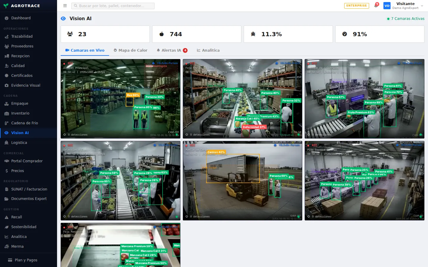This screenshot has height=267, width=428.
Task: Click the Dashboard gauge icon
Action: pyautogui.click(x=7, y=18)
